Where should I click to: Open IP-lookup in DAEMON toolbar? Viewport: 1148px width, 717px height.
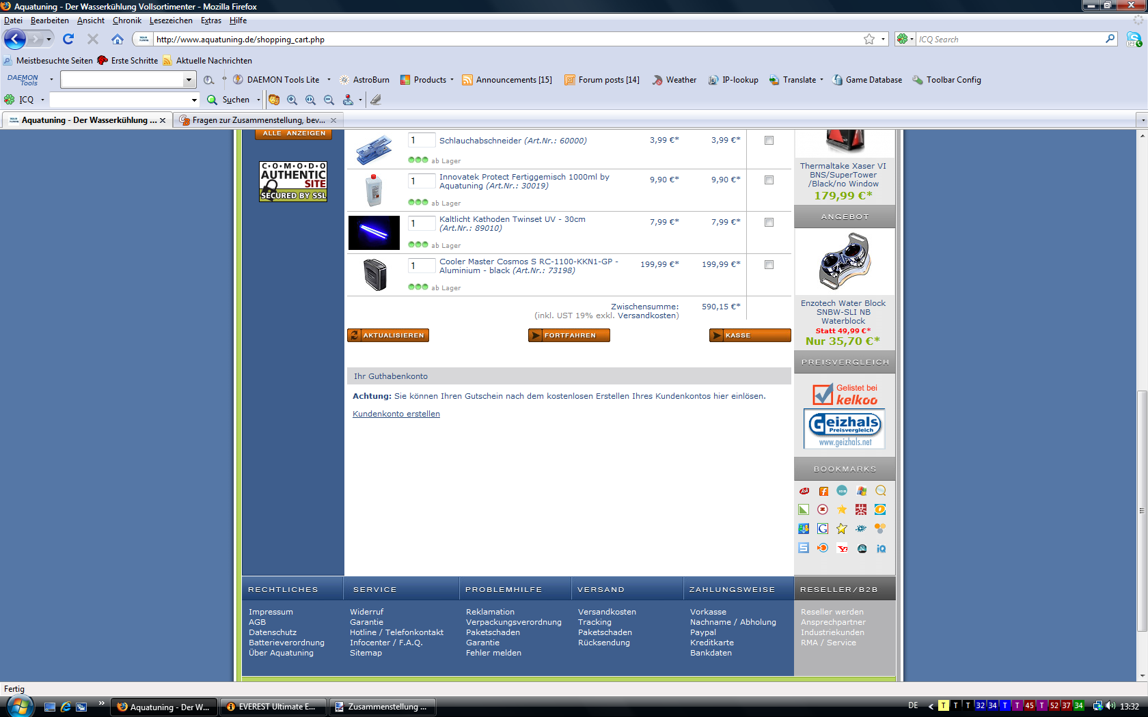733,80
